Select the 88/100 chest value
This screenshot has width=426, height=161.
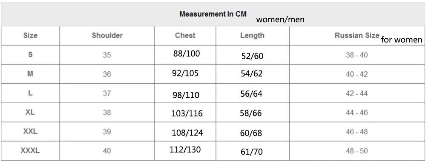[187, 54]
